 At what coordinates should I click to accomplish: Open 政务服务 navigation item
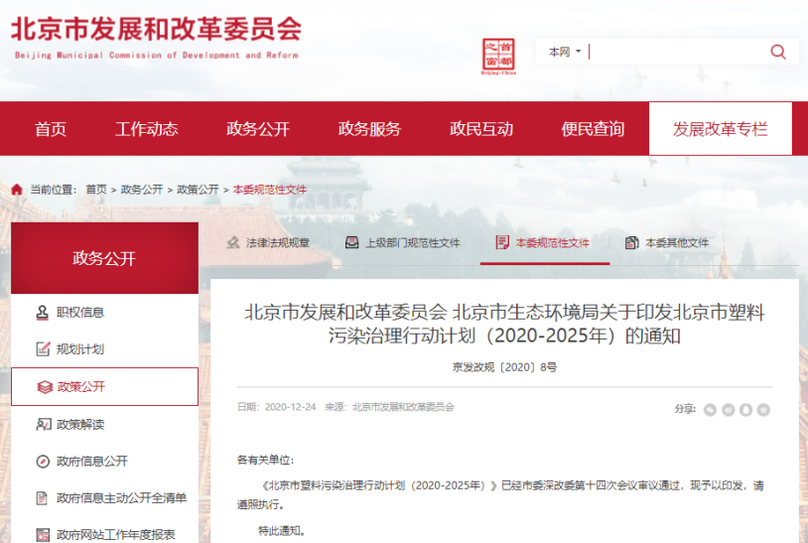click(x=369, y=129)
